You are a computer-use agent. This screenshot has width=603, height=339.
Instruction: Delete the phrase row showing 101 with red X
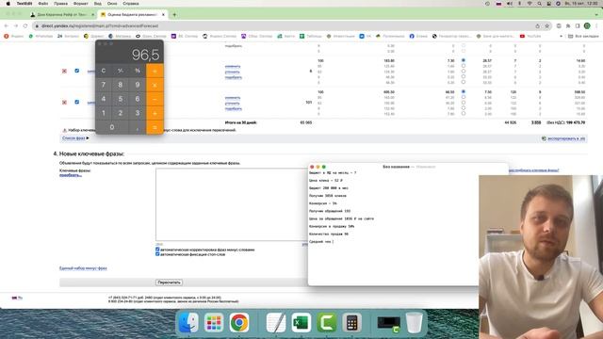[64, 103]
